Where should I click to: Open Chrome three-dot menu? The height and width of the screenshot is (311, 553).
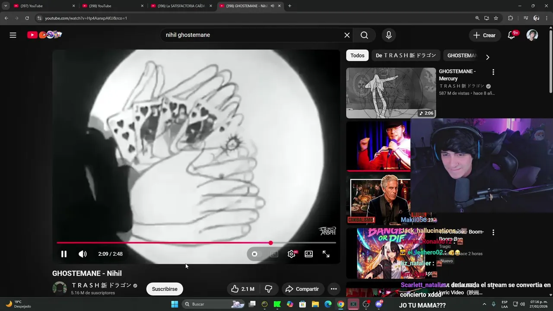click(x=547, y=18)
